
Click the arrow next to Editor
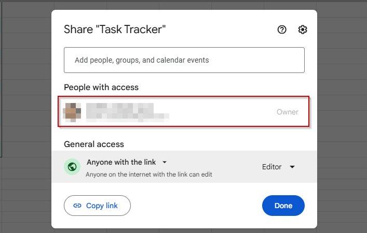pos(292,167)
